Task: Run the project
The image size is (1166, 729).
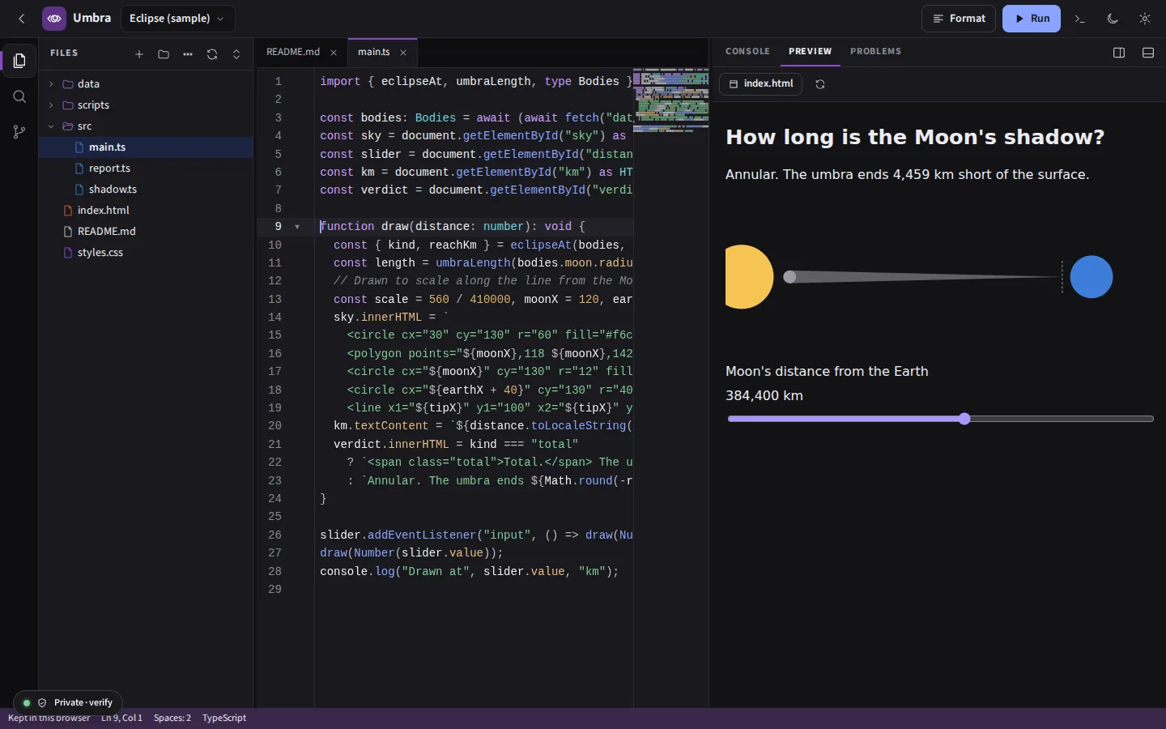Action: (1032, 19)
